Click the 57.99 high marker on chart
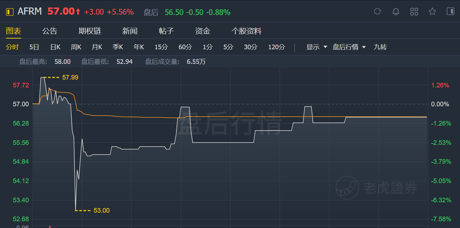The width and height of the screenshot is (460, 228). [x=70, y=77]
